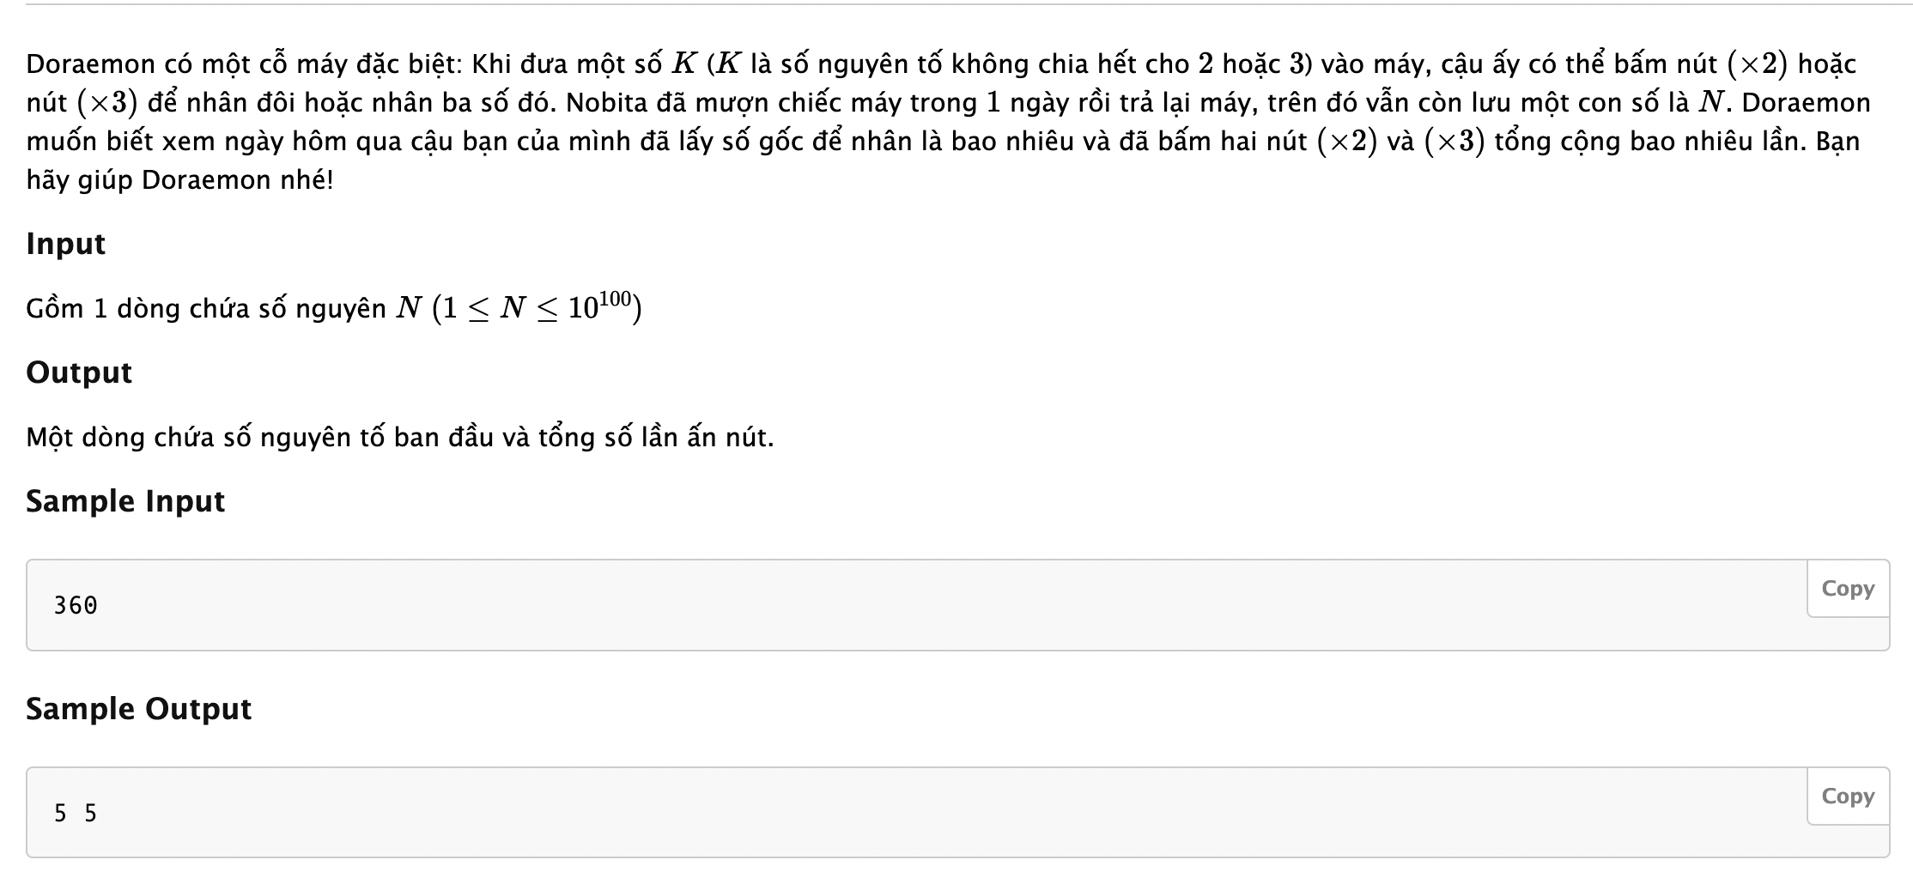Click the sample input value 360

(76, 606)
